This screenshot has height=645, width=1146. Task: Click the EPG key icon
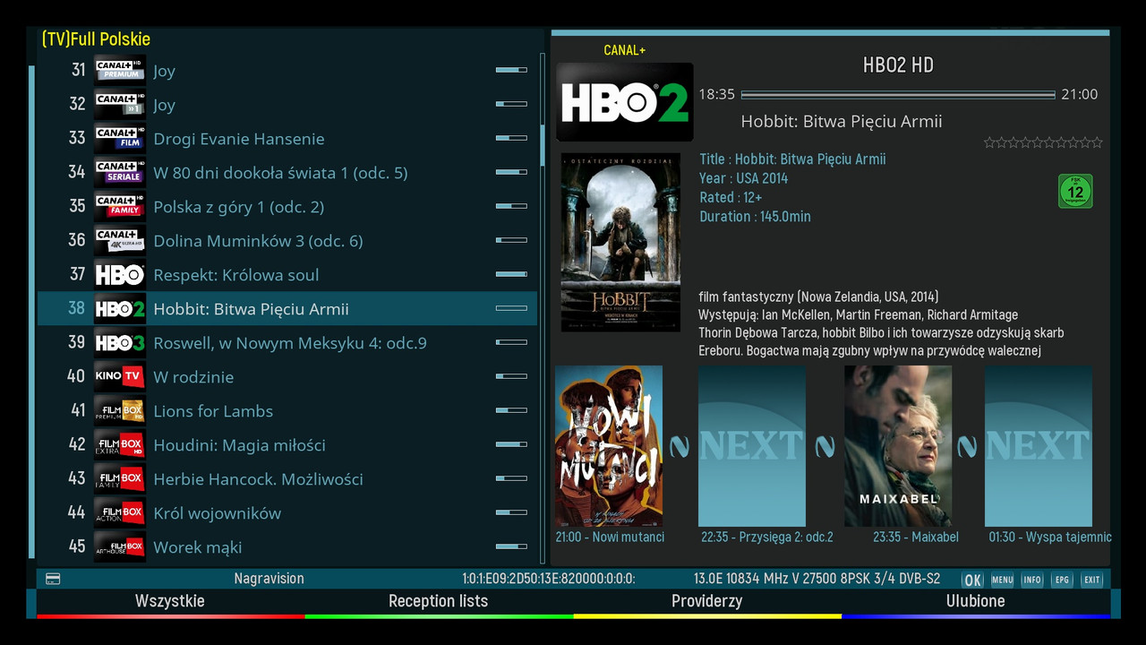click(1062, 580)
